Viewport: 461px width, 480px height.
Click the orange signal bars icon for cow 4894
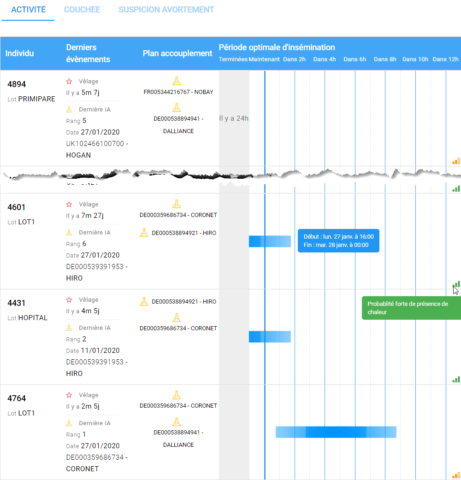pos(456,161)
